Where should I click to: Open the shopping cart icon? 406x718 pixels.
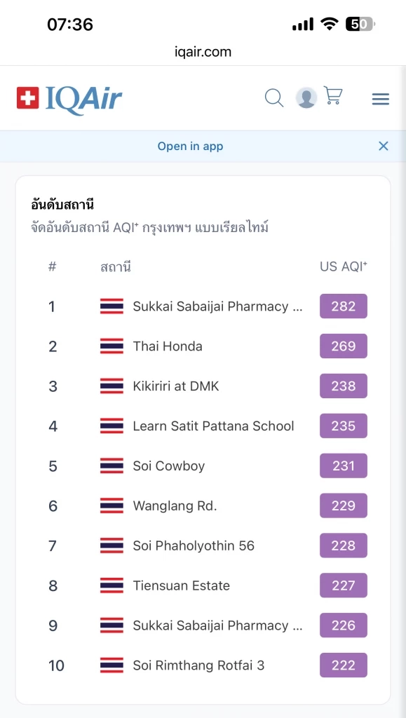tap(334, 98)
